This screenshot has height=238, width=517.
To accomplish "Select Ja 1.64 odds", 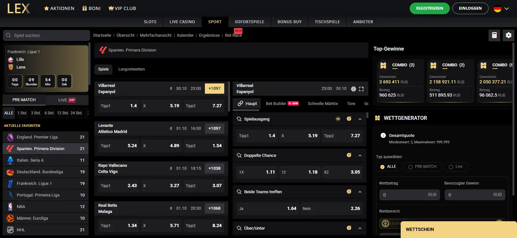I will point(268,209).
